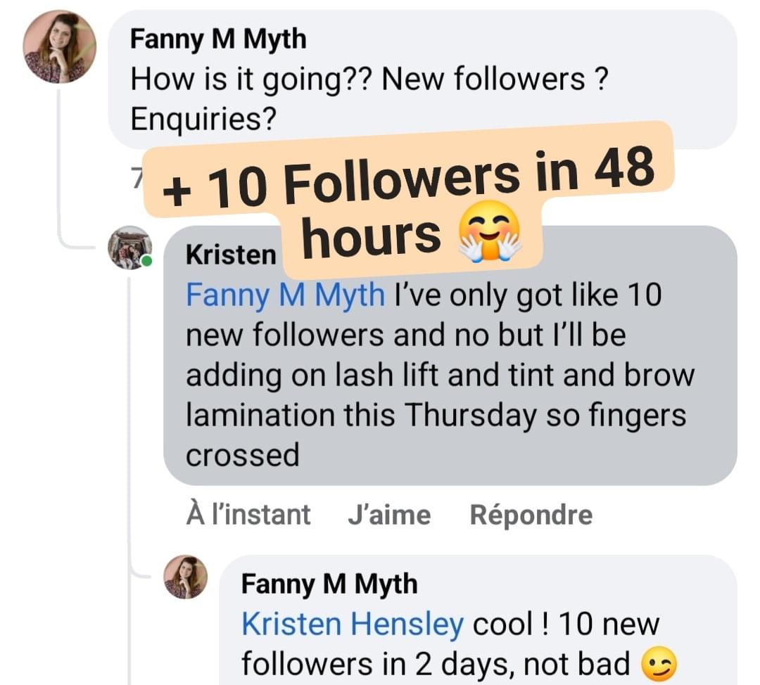Image resolution: width=760 pixels, height=685 pixels.
Task: Click Fanny's small avatar beside bottom reply
Action: coord(186,577)
